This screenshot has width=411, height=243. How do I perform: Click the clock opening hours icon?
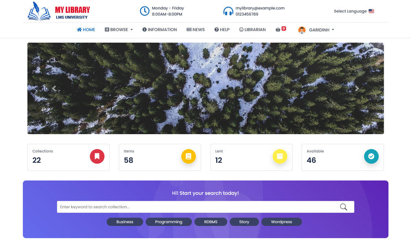[x=144, y=11]
